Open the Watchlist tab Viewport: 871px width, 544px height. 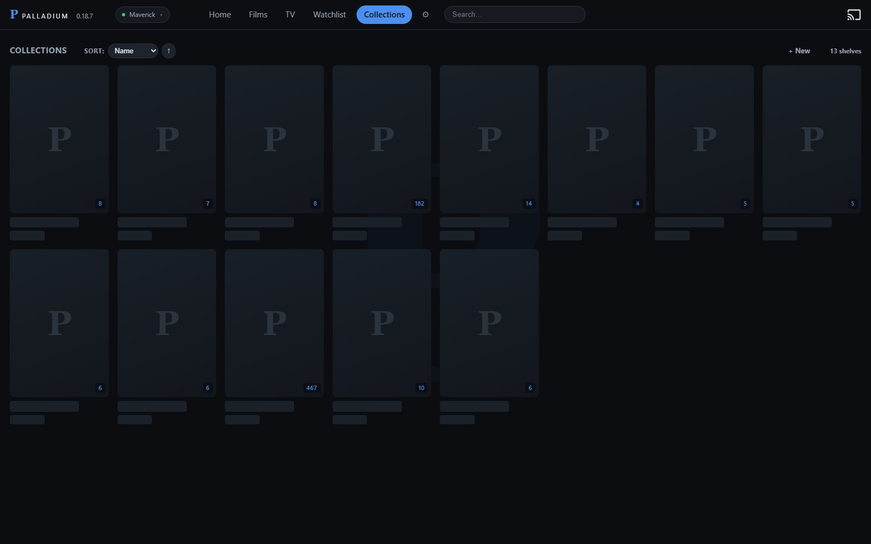coord(329,15)
